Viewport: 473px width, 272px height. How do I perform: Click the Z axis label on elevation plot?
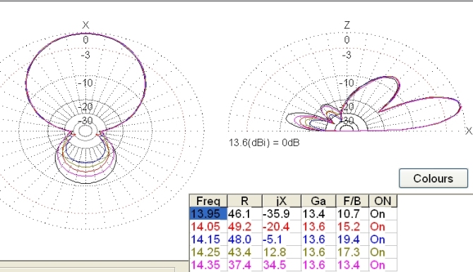[347, 25]
